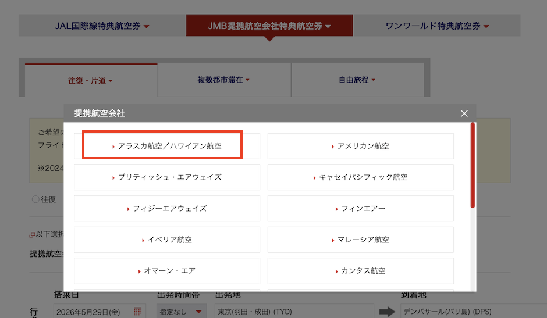Switch to 複数都市滞在 itinerary tab

(x=224, y=80)
